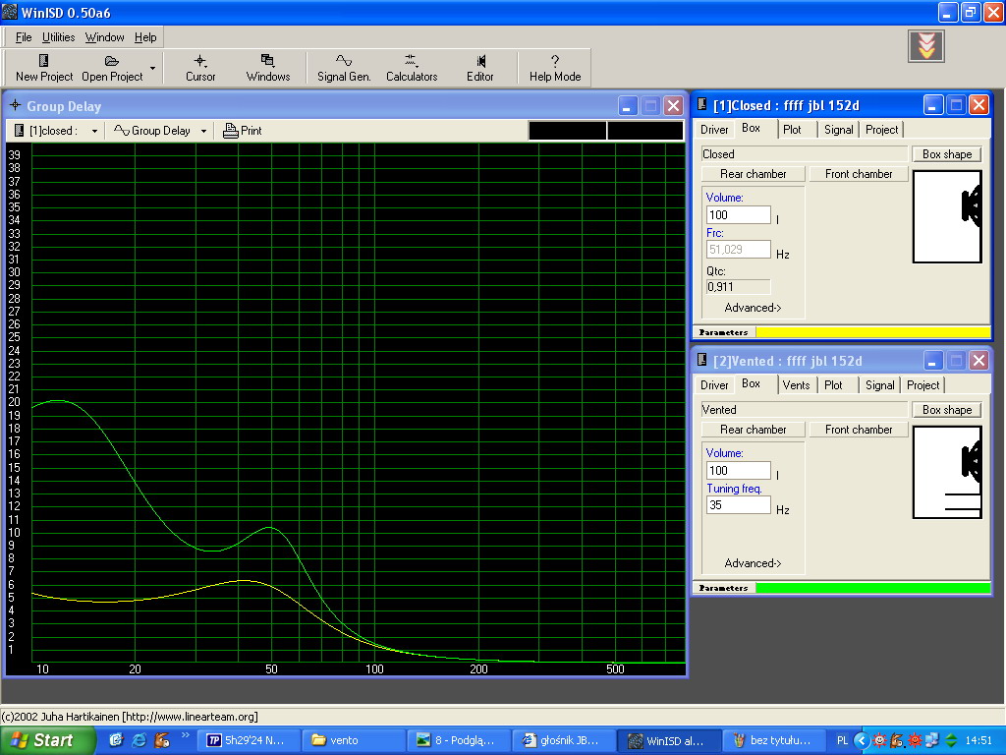The height and width of the screenshot is (755, 1006).
Task: Print the Group Delay graph
Action: point(242,131)
